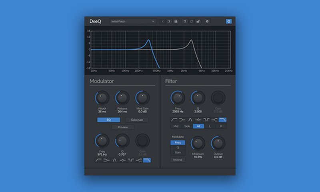Open settings using the gear icon

click(207, 21)
